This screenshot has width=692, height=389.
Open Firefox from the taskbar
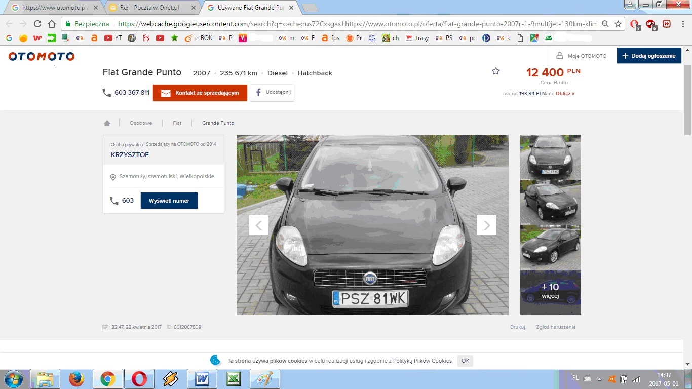coord(76,379)
